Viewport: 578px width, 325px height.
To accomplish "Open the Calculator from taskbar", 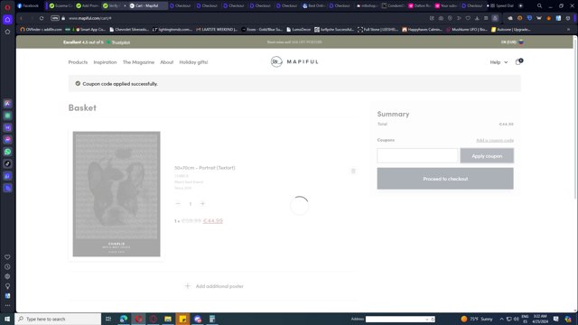I will click(212, 319).
